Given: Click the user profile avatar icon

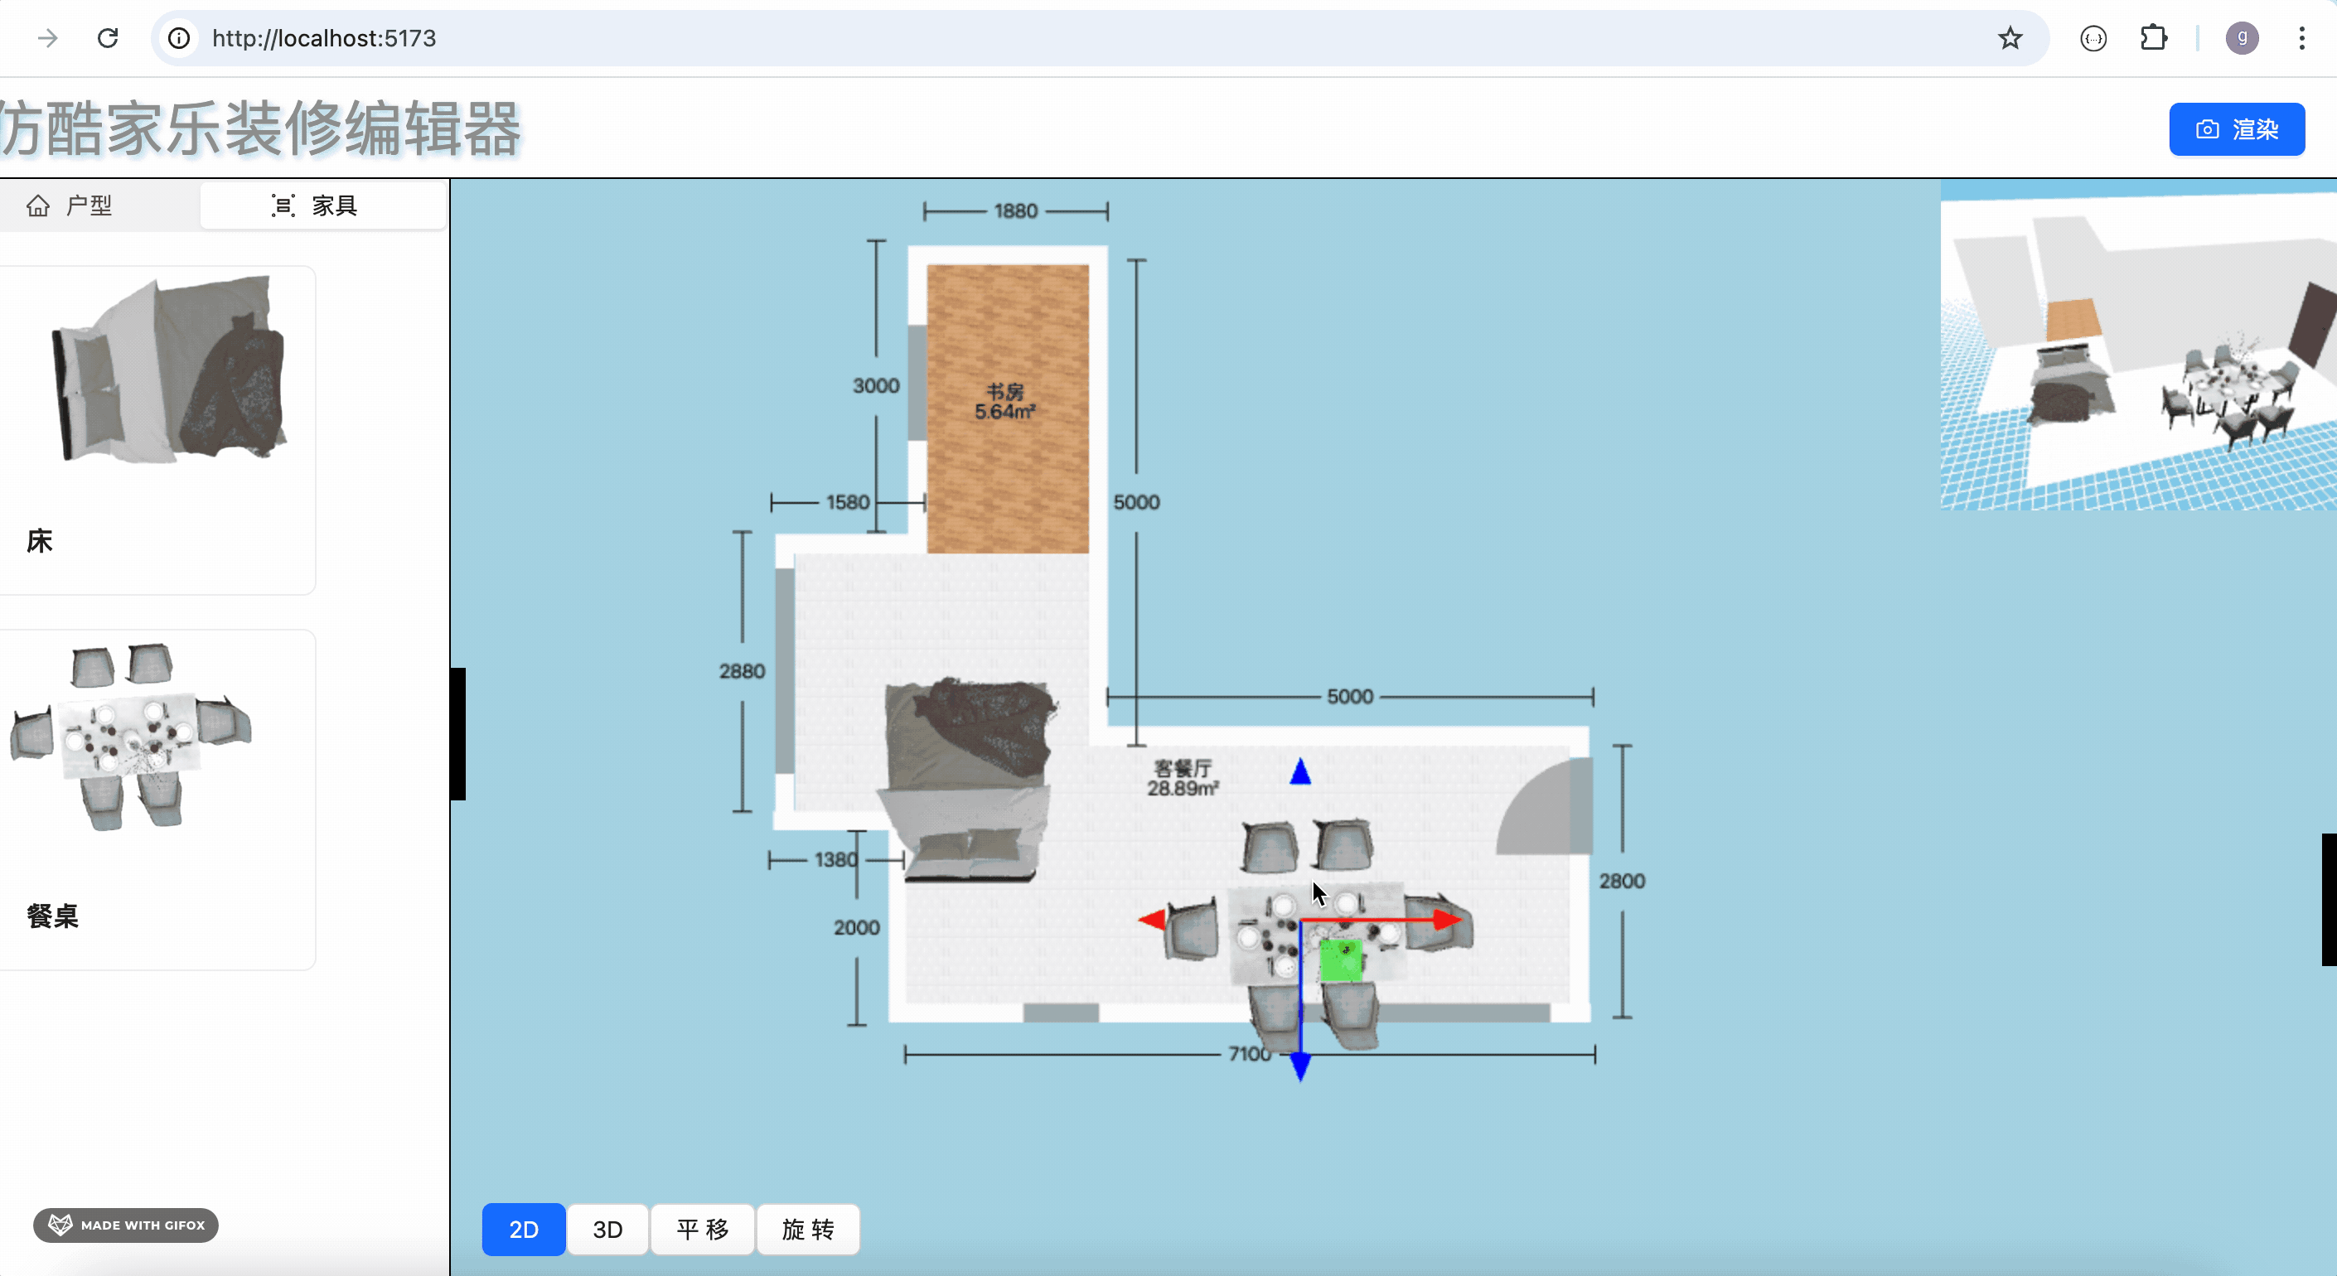Looking at the screenshot, I should 2242,38.
